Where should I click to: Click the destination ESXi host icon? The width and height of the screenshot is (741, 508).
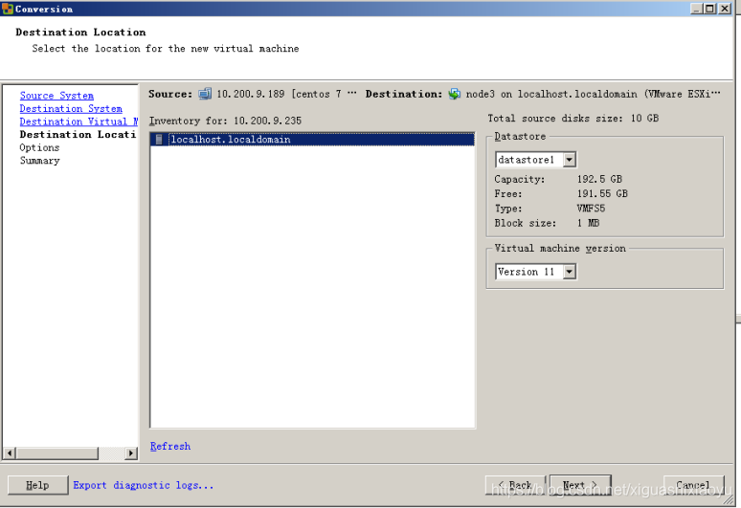(x=454, y=94)
